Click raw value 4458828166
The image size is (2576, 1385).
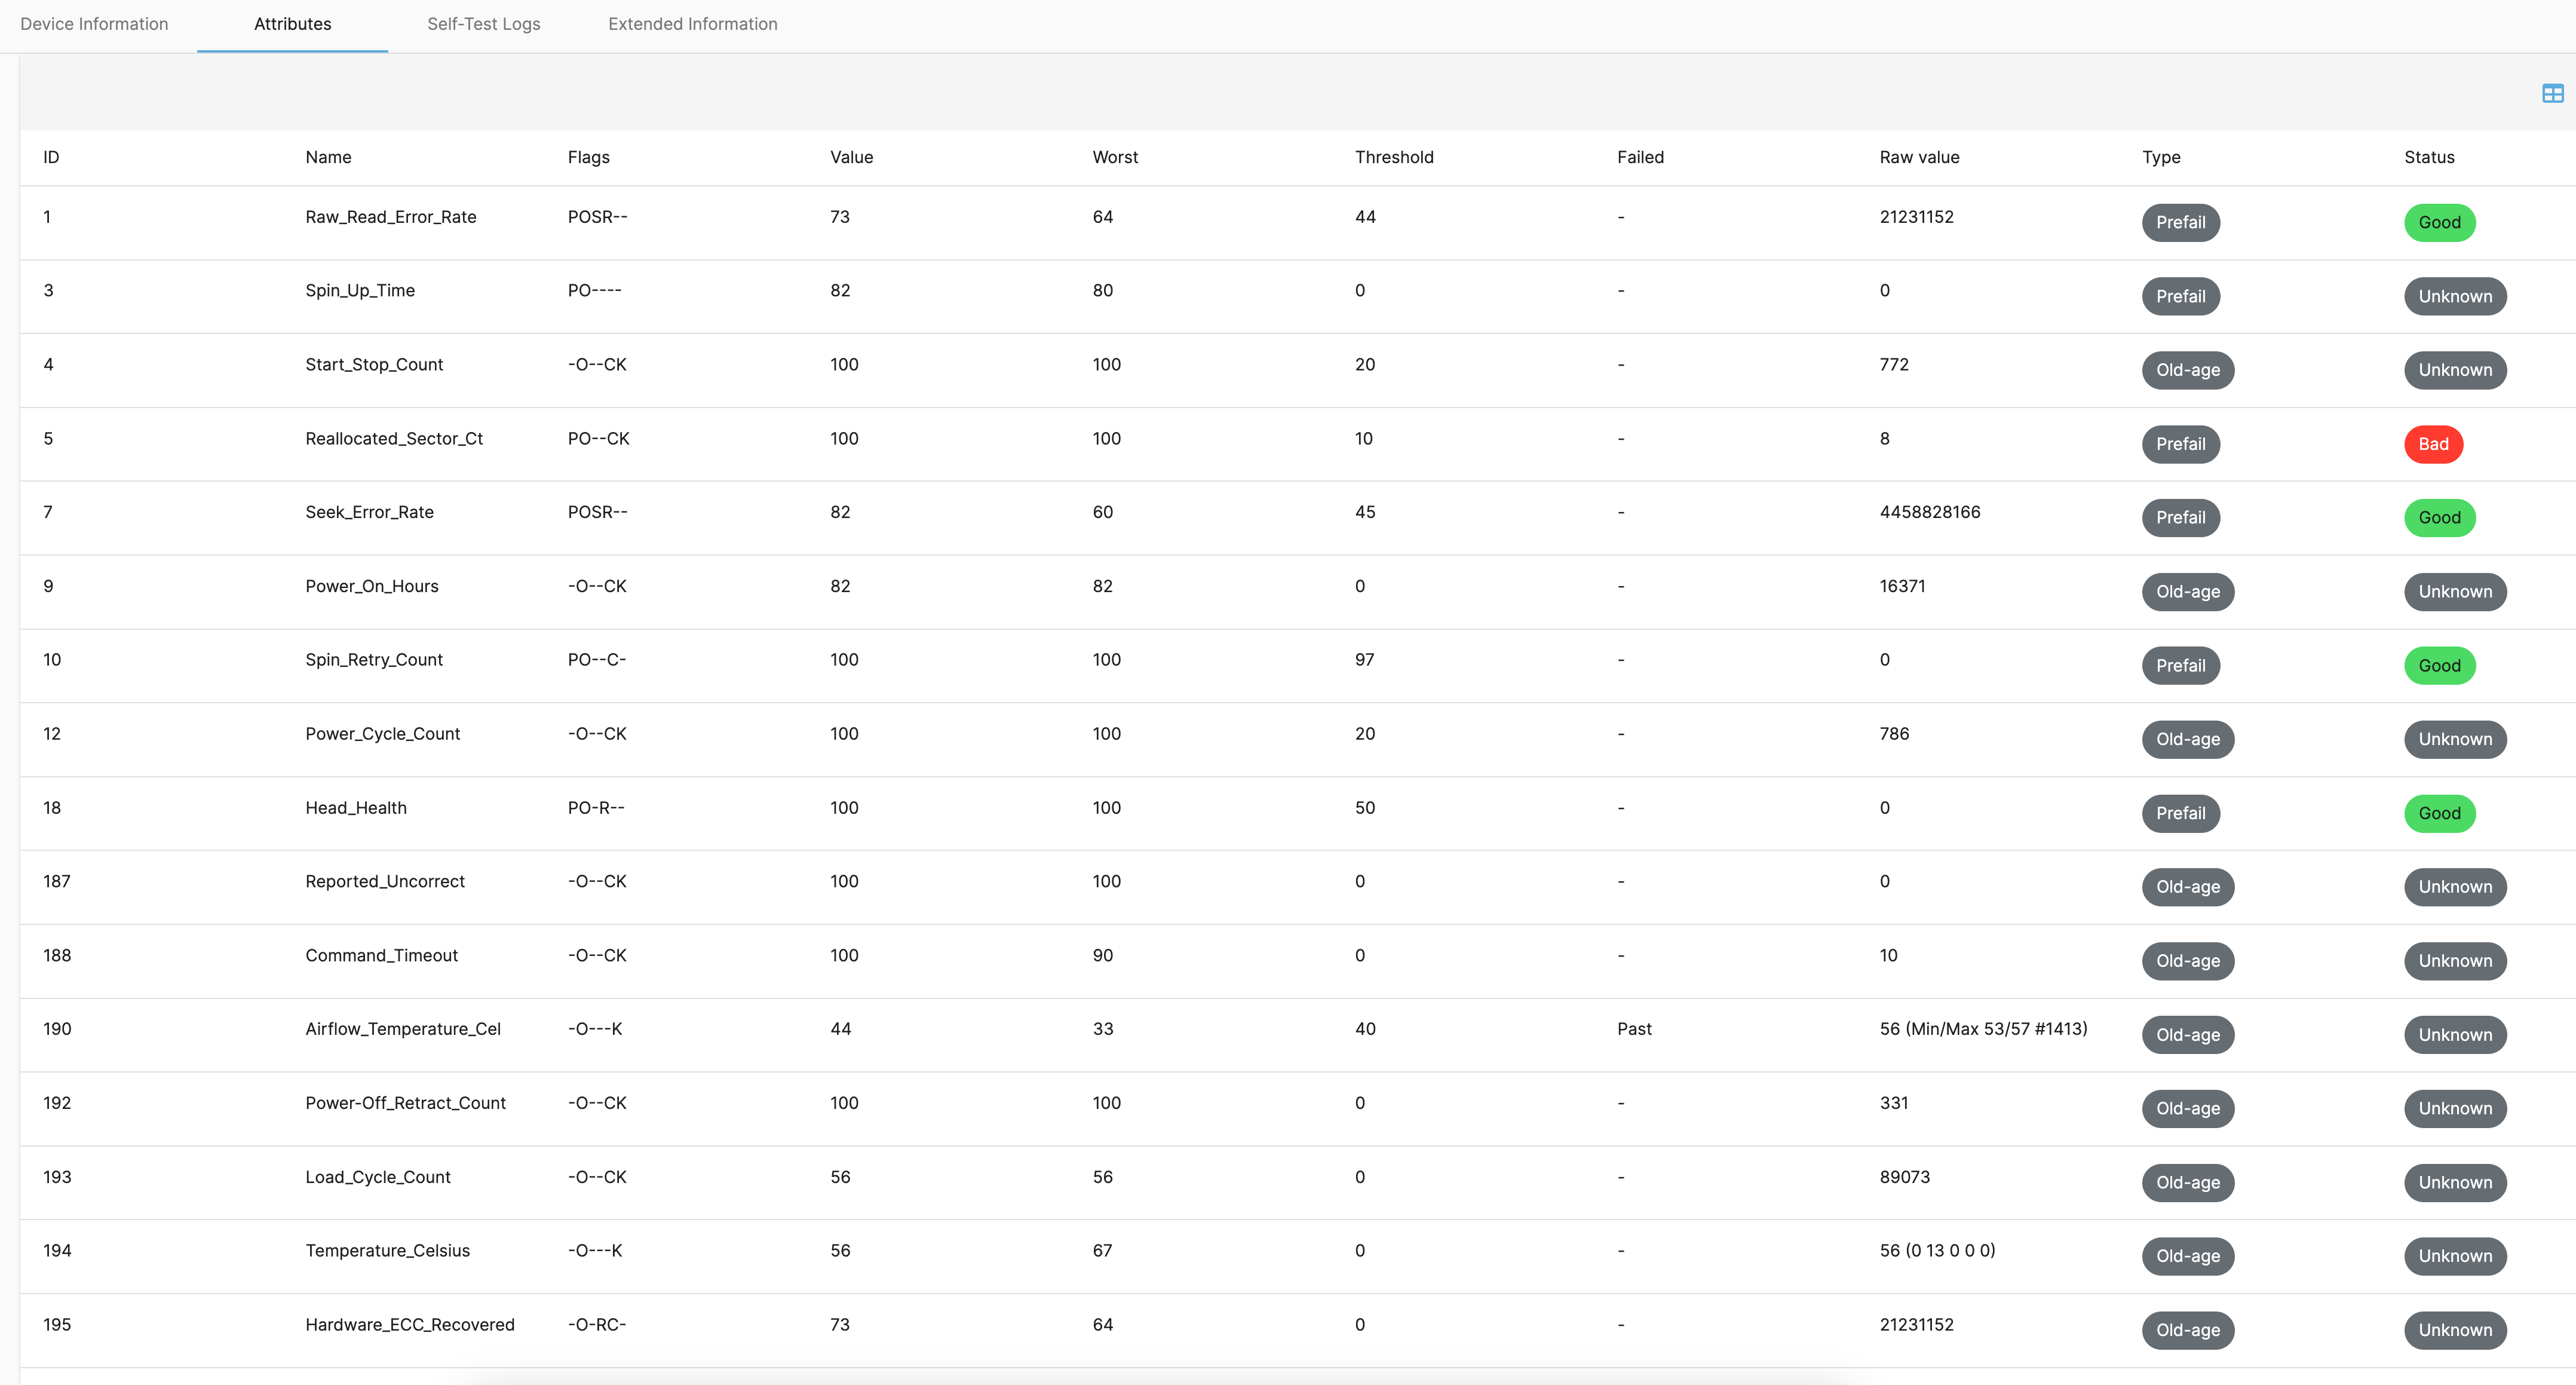point(1929,512)
